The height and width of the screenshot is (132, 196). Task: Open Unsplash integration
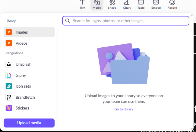29,64
